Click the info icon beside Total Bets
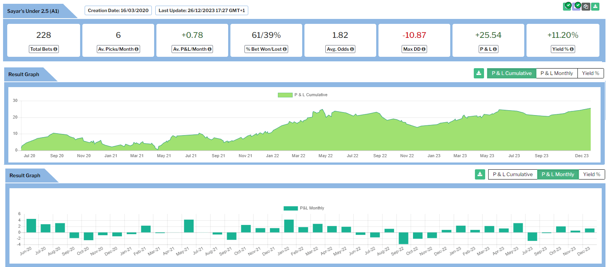The image size is (607, 267). (55, 49)
